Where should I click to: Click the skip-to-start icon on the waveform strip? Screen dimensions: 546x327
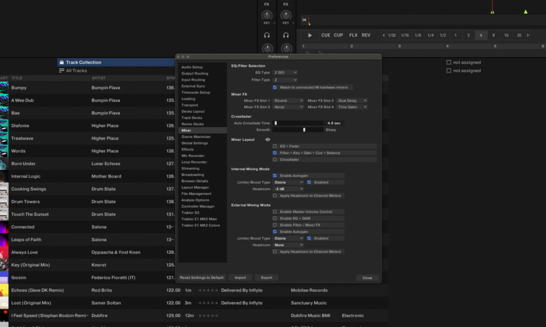click(304, 20)
